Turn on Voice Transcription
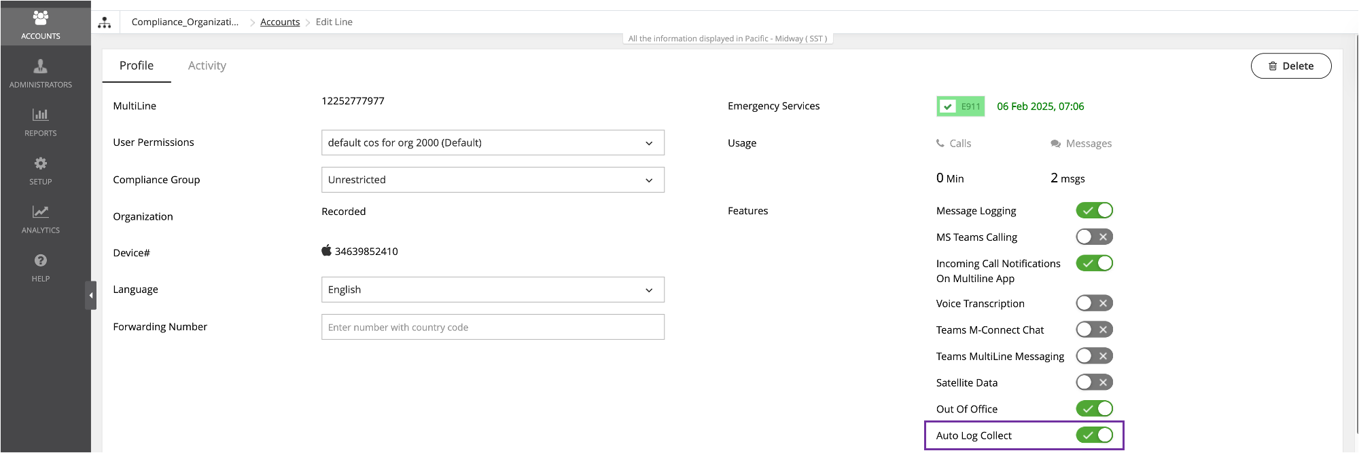Viewport: 1359px width, 453px height. click(x=1094, y=303)
